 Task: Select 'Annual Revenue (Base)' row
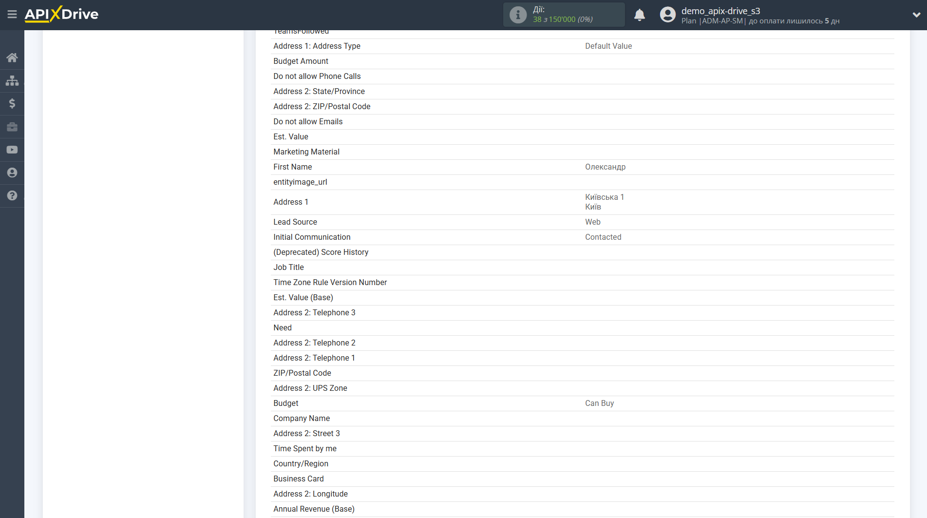tap(583, 509)
